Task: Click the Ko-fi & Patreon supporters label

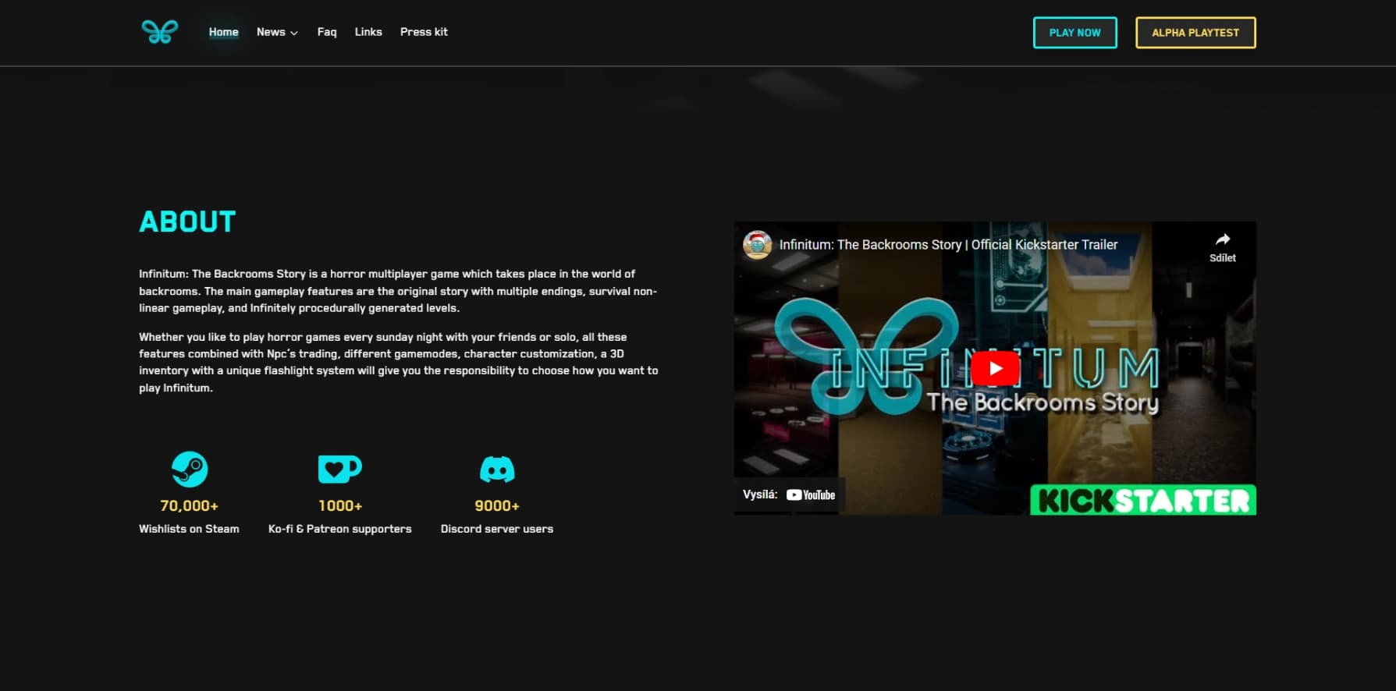Action: [339, 529]
